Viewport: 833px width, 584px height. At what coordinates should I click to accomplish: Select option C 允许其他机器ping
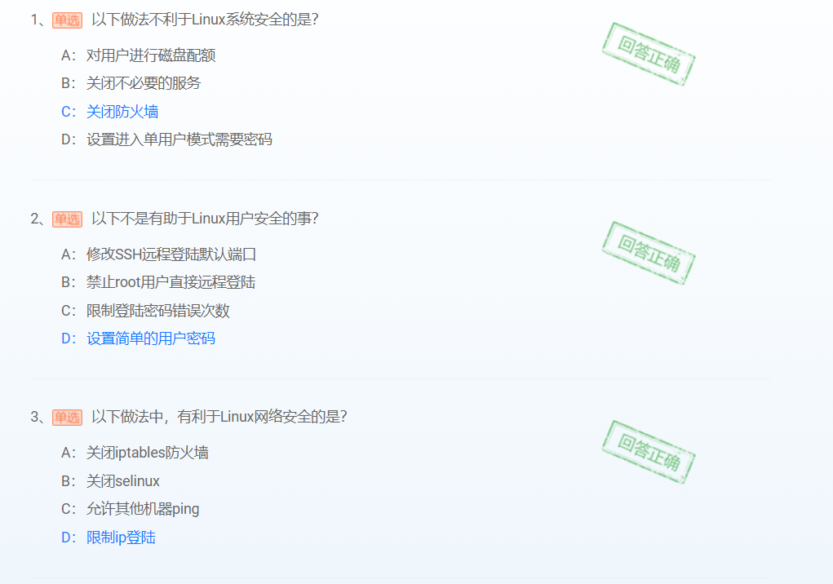click(x=130, y=509)
